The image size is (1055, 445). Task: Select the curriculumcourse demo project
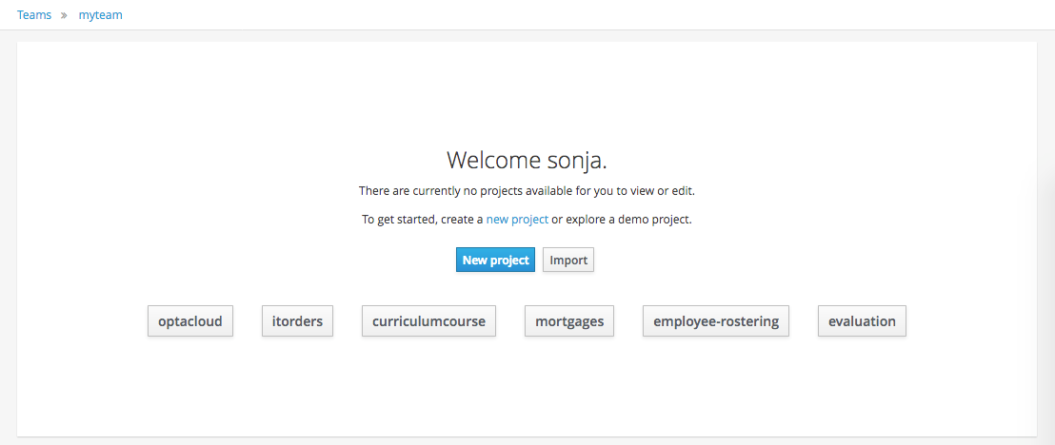pyautogui.click(x=428, y=321)
